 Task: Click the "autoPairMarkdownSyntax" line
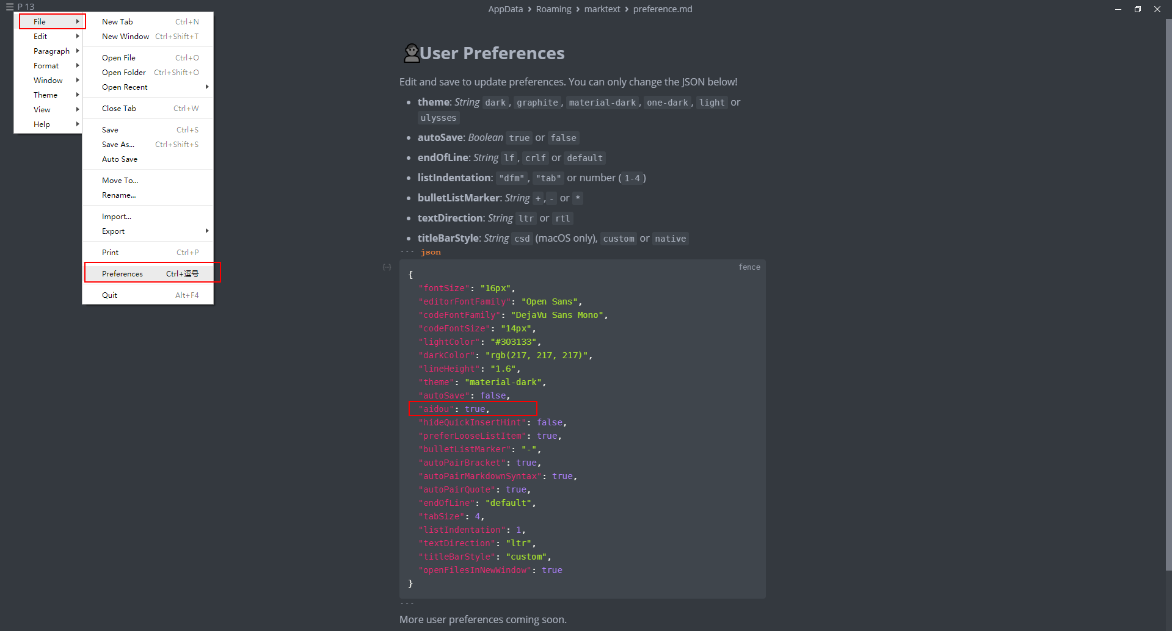pos(498,476)
